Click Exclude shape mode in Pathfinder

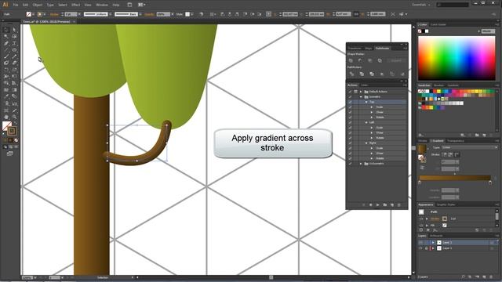[x=380, y=60]
